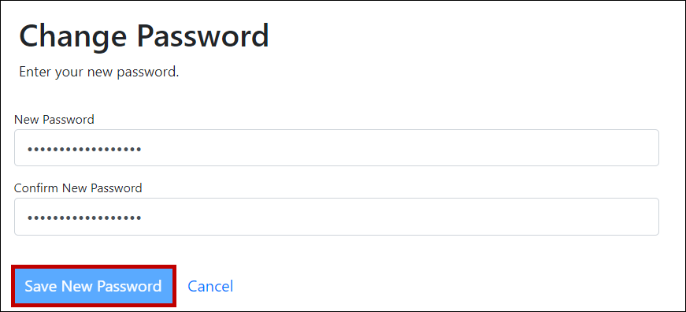
Task: Place cursor after last dot in Confirm New Password
Action: coord(143,217)
